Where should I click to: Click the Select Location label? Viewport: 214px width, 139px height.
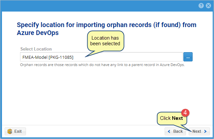(36, 49)
